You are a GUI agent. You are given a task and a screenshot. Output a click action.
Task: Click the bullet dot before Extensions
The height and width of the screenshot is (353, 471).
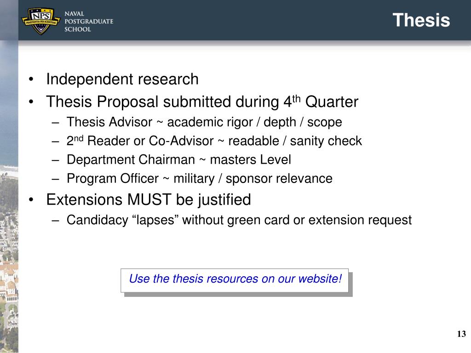31,200
